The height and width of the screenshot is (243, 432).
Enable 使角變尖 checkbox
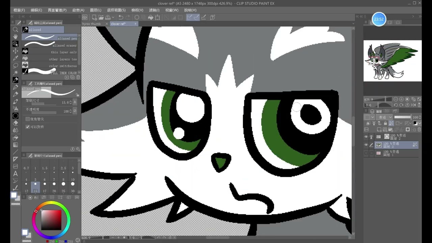tap(28, 119)
